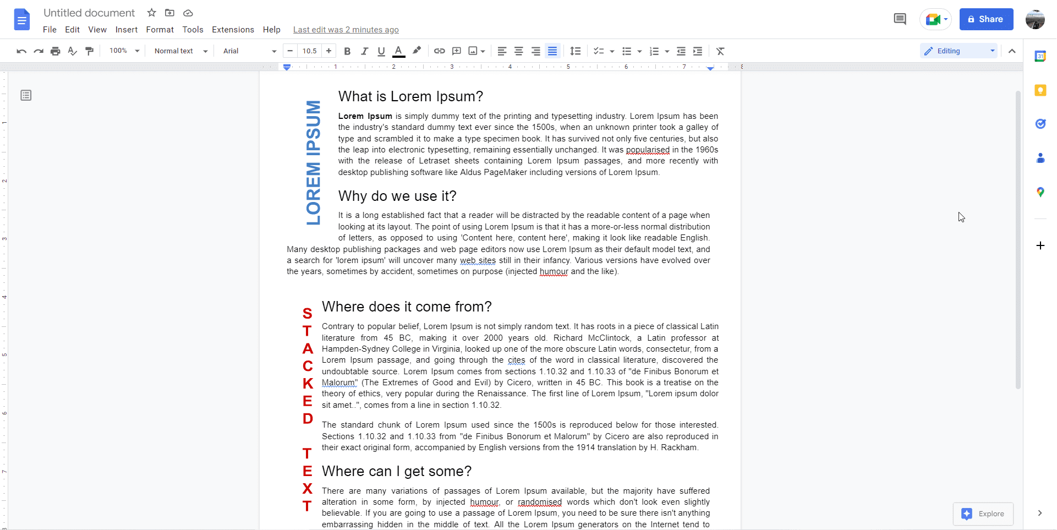Insert a link into the document
This screenshot has width=1057, height=530.
click(x=439, y=51)
